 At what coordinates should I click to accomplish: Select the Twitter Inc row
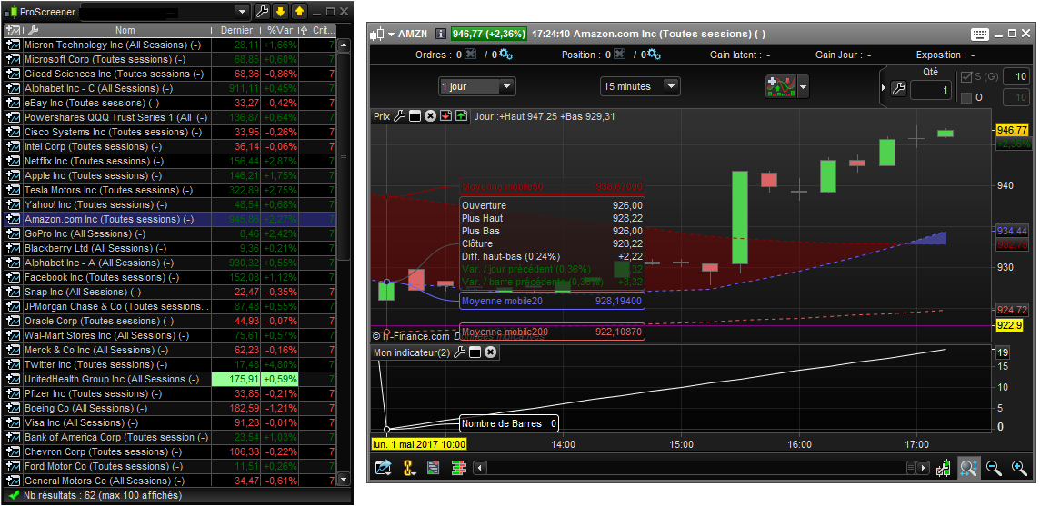coord(171,365)
